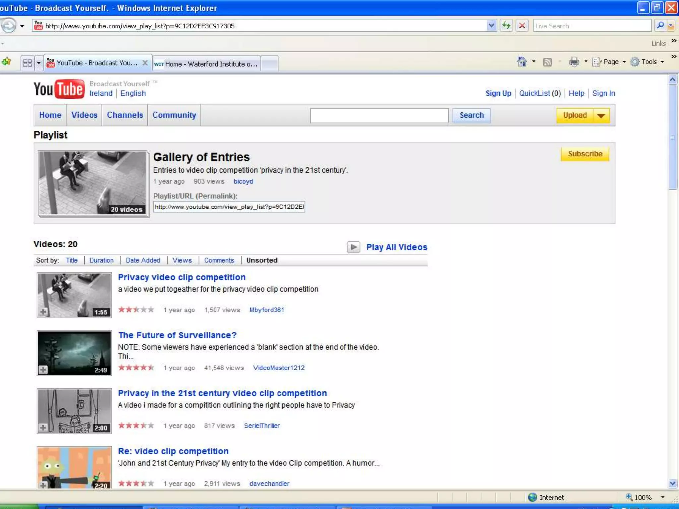Expand the Upload button dropdown arrow
This screenshot has width=679, height=509.
tap(601, 116)
